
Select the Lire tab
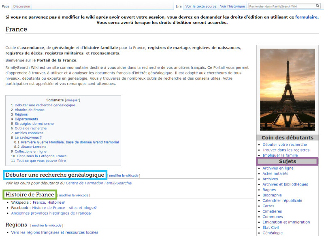point(179,6)
